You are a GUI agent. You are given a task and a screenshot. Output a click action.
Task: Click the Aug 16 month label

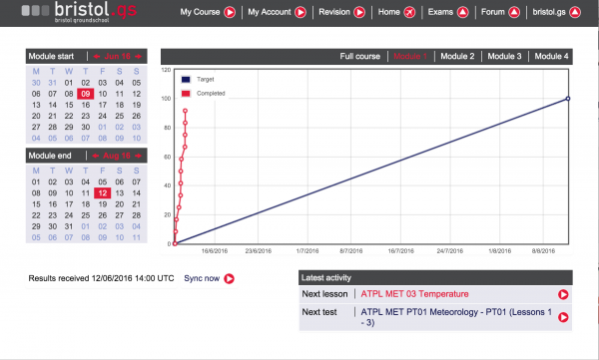pyautogui.click(x=117, y=156)
